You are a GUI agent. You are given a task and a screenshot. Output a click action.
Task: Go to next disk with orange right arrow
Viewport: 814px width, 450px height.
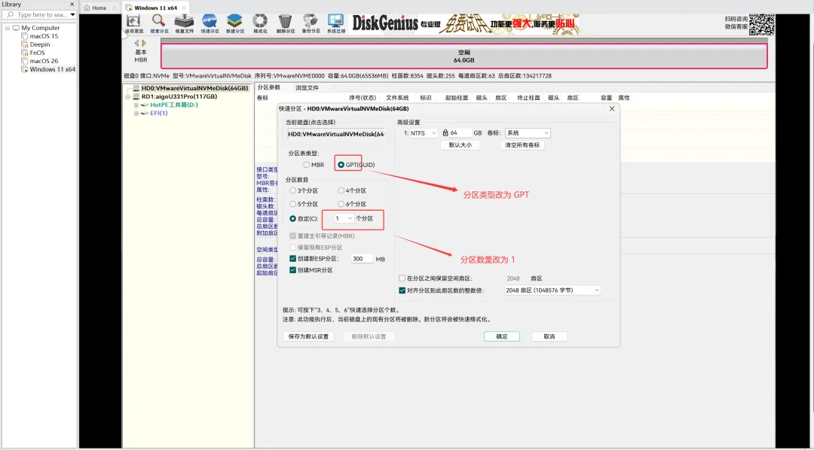[x=144, y=44]
